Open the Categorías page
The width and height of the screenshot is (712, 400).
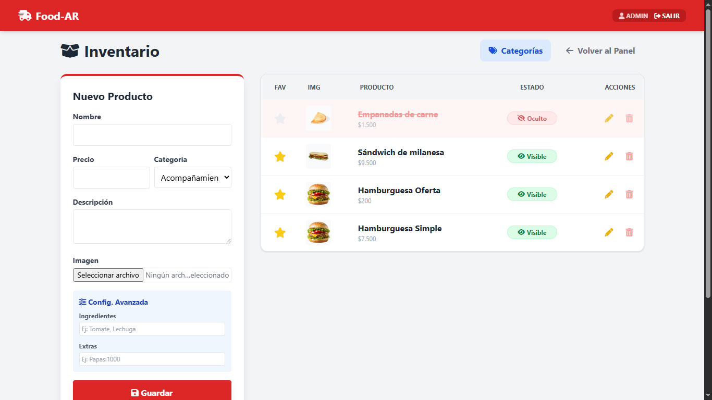(515, 51)
